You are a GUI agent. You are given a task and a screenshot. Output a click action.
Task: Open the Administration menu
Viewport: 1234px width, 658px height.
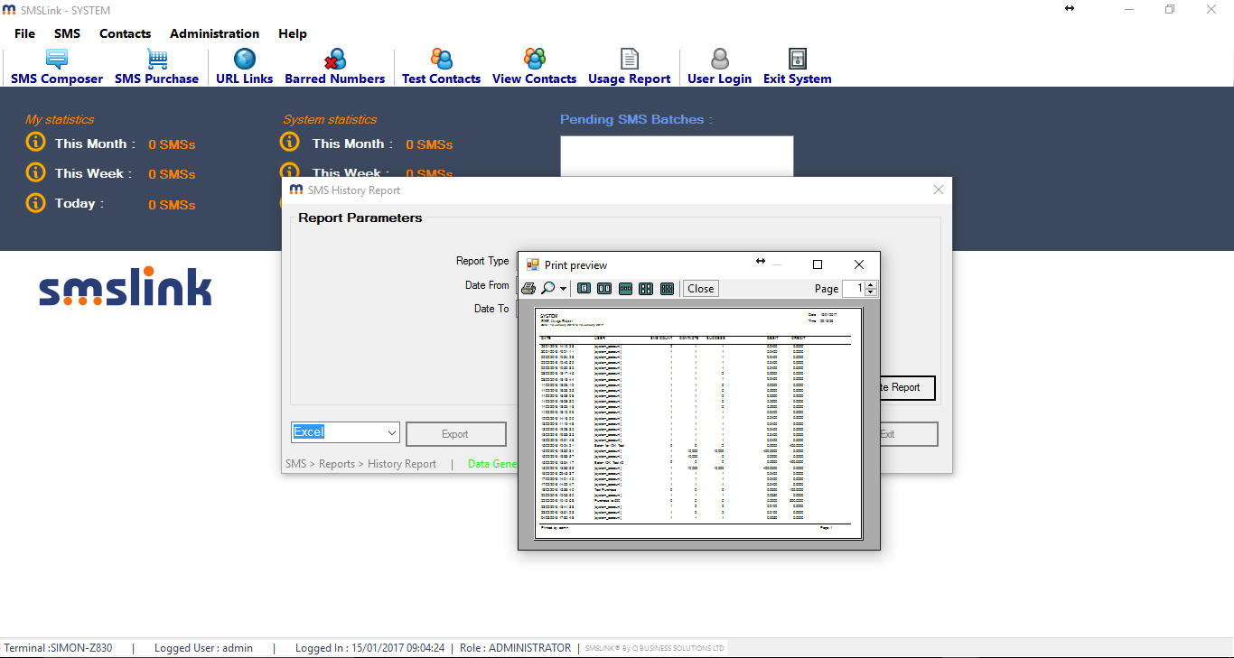(x=214, y=33)
